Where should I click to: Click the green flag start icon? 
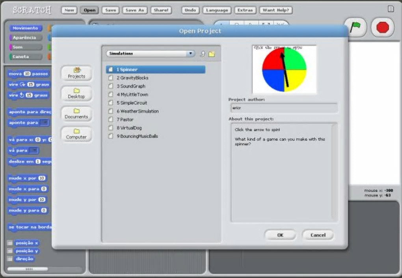click(355, 27)
